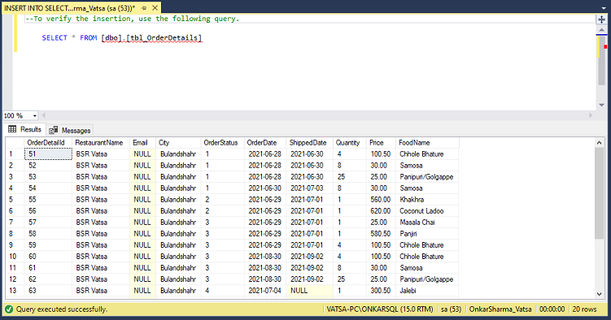Click the results grid vertical scrollbar thumb
The width and height of the screenshot is (611, 320).
tap(600, 193)
